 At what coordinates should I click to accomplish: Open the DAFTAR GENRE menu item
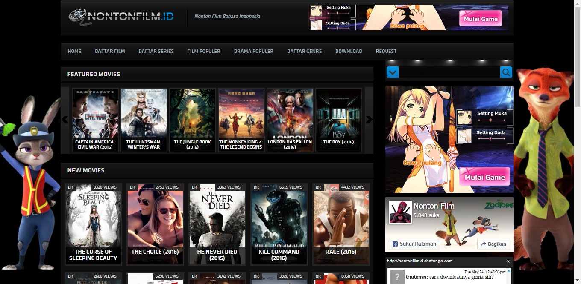pos(305,51)
